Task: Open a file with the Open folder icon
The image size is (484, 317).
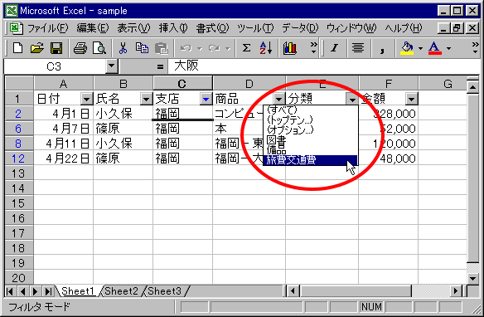Action: (x=37, y=48)
